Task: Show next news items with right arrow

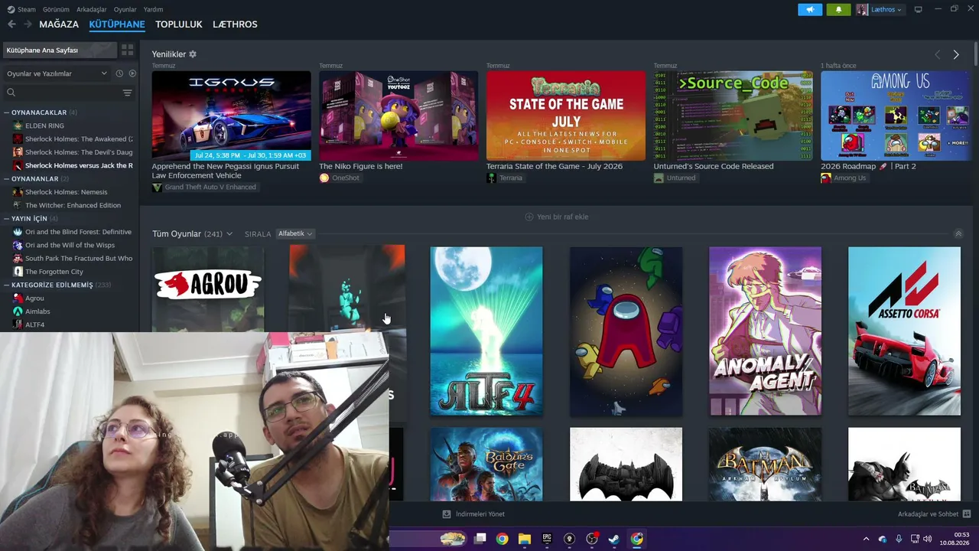Action: pos(956,54)
